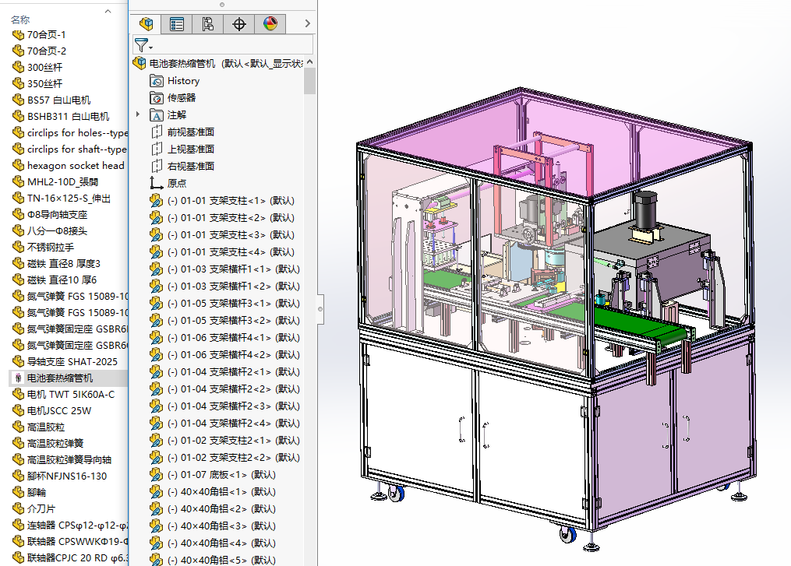This screenshot has height=566, width=791.
Task: Select the 原点 origin icon
Action: 157,184
